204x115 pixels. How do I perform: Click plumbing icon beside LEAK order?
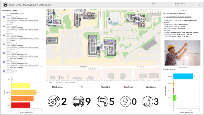click(4, 26)
